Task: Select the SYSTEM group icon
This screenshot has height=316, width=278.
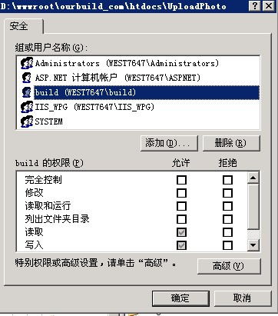Action: pyautogui.click(x=27, y=121)
